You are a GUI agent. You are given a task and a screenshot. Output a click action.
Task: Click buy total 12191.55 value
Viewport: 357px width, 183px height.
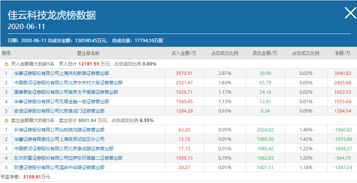coord(88,64)
